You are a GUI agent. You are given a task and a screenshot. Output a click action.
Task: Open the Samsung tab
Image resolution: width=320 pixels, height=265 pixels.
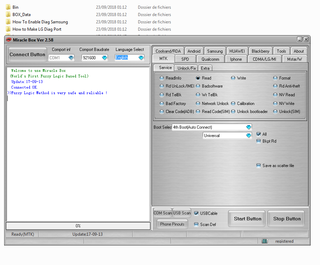(x=215, y=51)
